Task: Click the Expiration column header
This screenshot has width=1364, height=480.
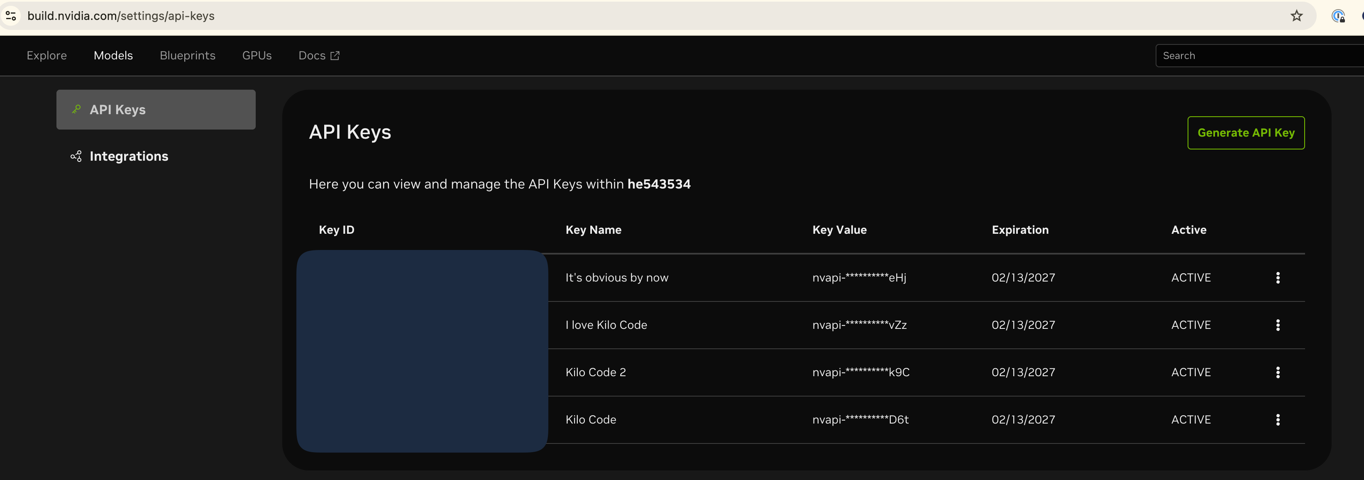Action: tap(1020, 230)
